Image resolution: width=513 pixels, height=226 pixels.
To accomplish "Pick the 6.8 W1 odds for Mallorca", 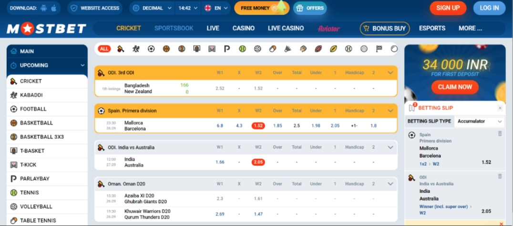I will 220,126.
